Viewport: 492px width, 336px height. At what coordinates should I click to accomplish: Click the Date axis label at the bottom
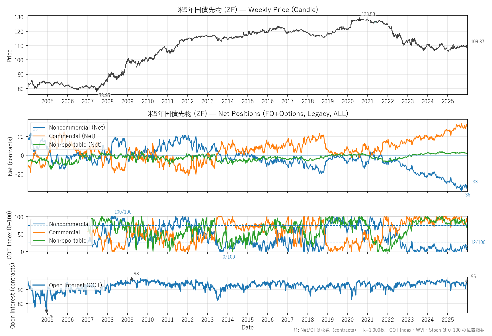coord(247,327)
